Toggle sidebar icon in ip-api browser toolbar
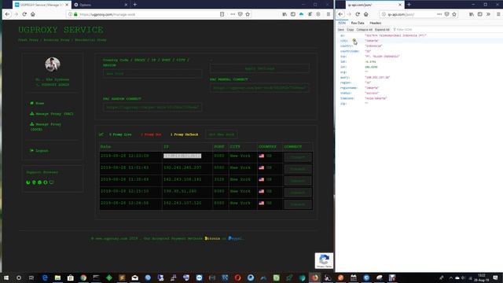This screenshot has width=503, height=283. pos(480,14)
